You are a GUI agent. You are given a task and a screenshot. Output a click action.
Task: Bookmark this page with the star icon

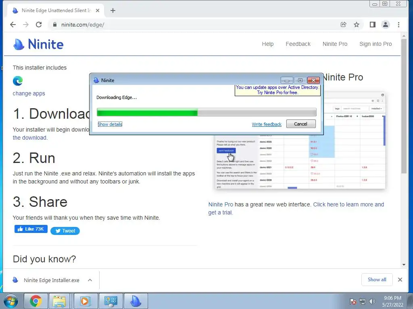(357, 25)
